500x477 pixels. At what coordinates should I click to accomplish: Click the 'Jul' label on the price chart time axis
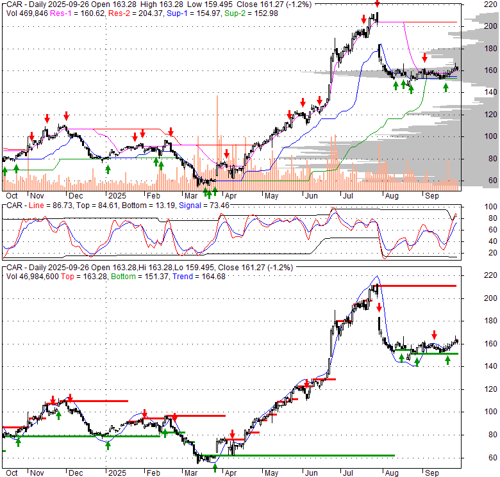347,196
